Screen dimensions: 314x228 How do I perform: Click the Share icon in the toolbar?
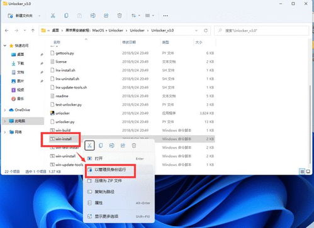pos(106,16)
